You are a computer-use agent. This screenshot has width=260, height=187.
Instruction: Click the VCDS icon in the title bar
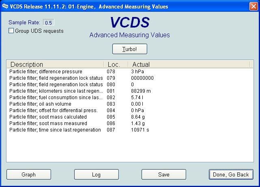(5, 6)
